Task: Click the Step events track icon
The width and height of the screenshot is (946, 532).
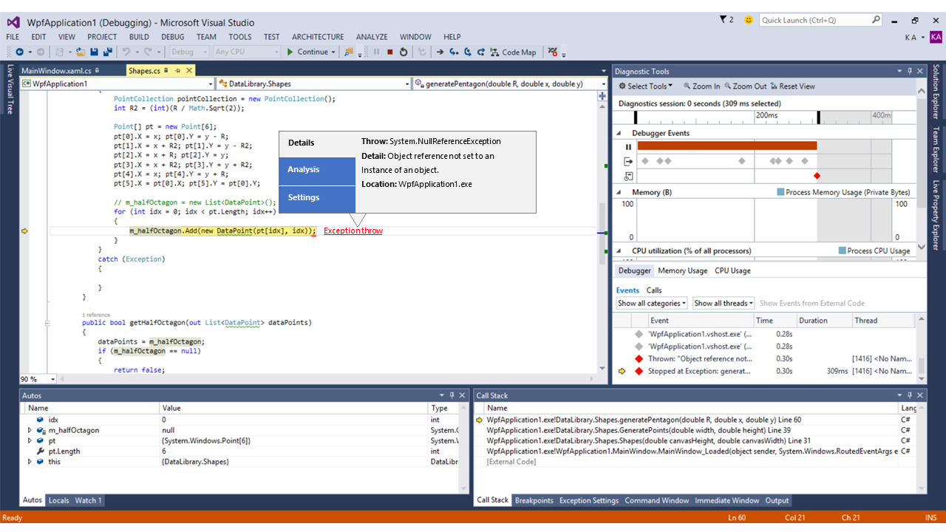Action: (628, 161)
